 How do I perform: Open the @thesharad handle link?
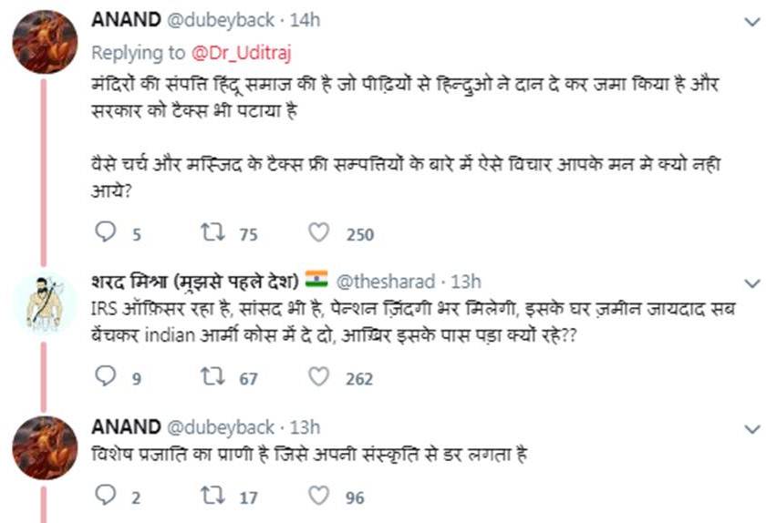pos(381,282)
